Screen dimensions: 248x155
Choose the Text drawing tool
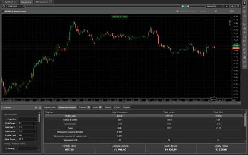tap(245, 53)
